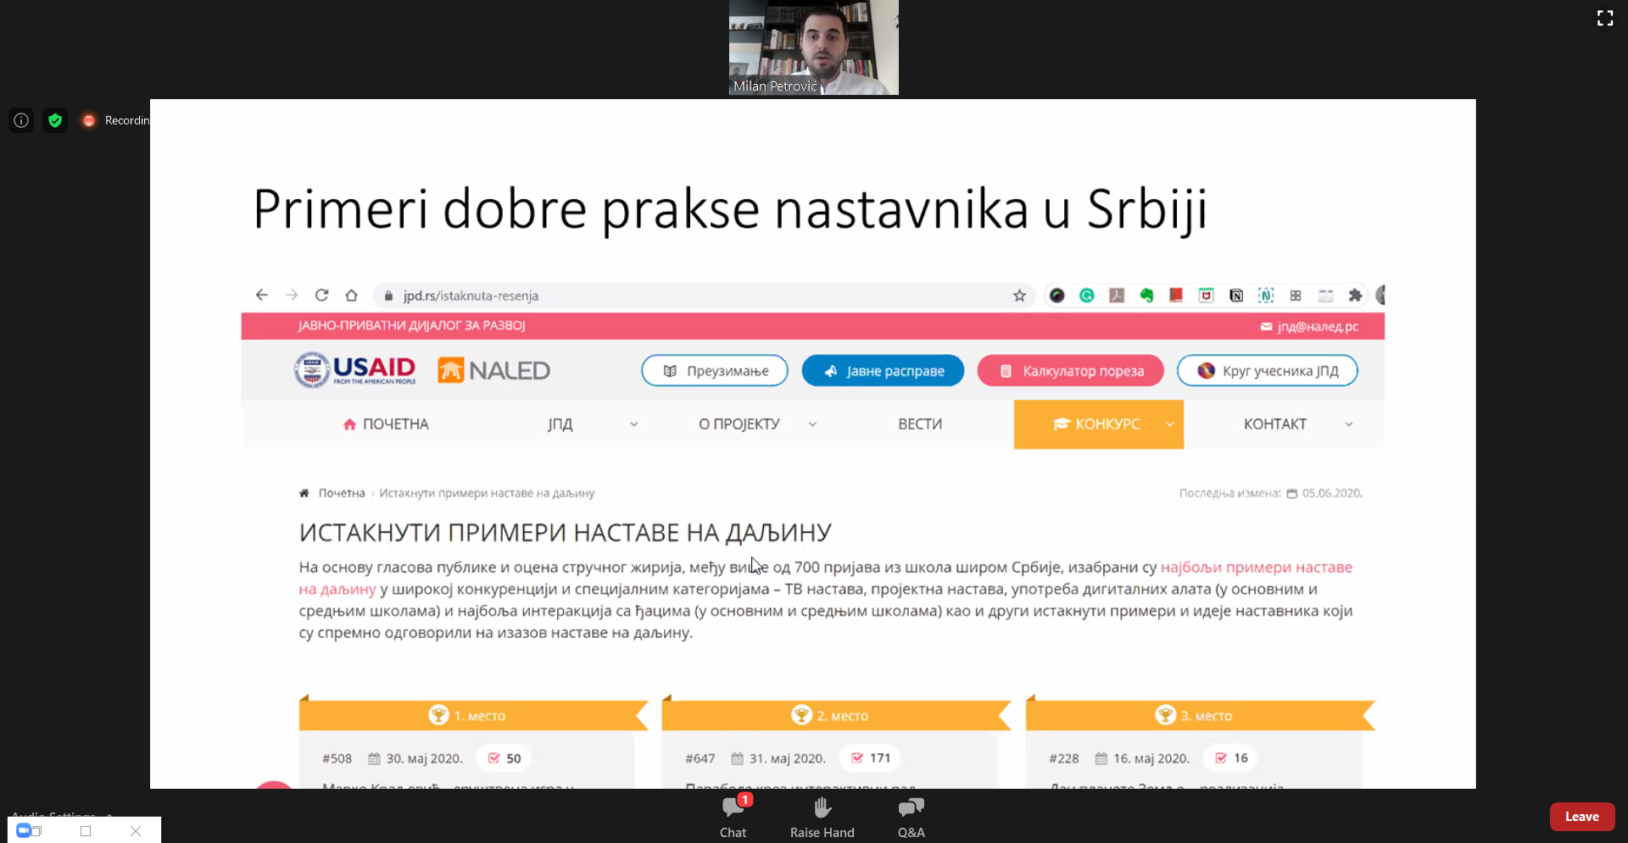Open the Notion extension
Viewport: 1628px width, 843px height.
[x=1236, y=295]
